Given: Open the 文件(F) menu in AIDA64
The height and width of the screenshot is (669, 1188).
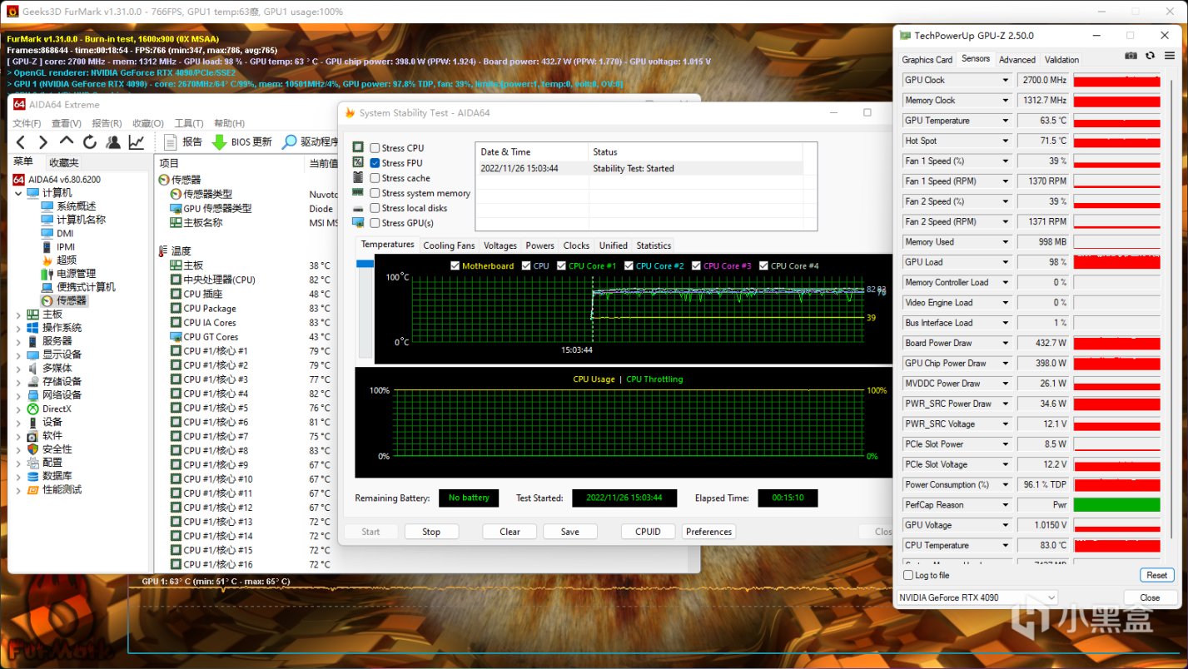Looking at the screenshot, I should tap(27, 123).
